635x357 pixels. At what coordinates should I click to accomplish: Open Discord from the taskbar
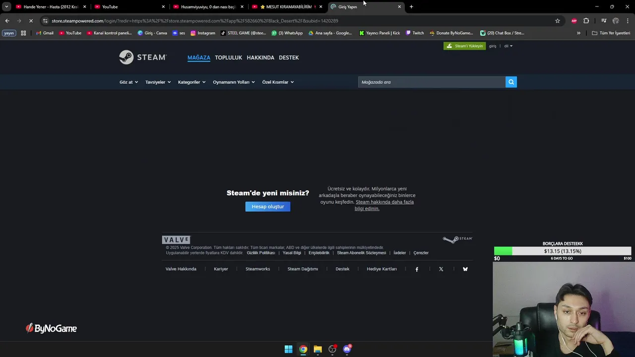coord(347,349)
